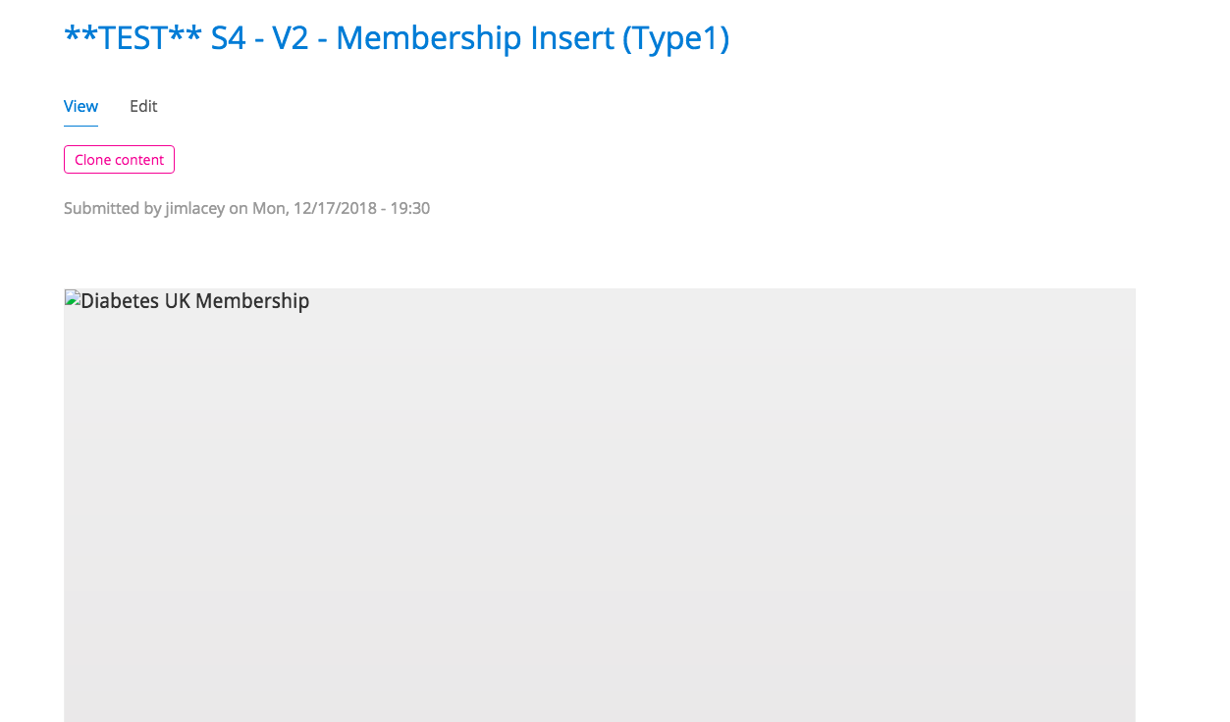This screenshot has width=1230, height=722.
Task: Click the word "Clone" on the pink button
Action: point(93,160)
